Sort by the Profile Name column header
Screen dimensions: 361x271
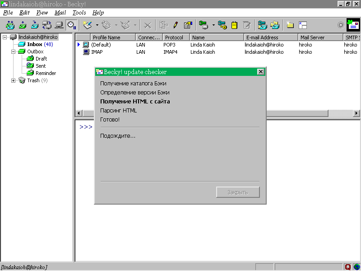click(113, 37)
